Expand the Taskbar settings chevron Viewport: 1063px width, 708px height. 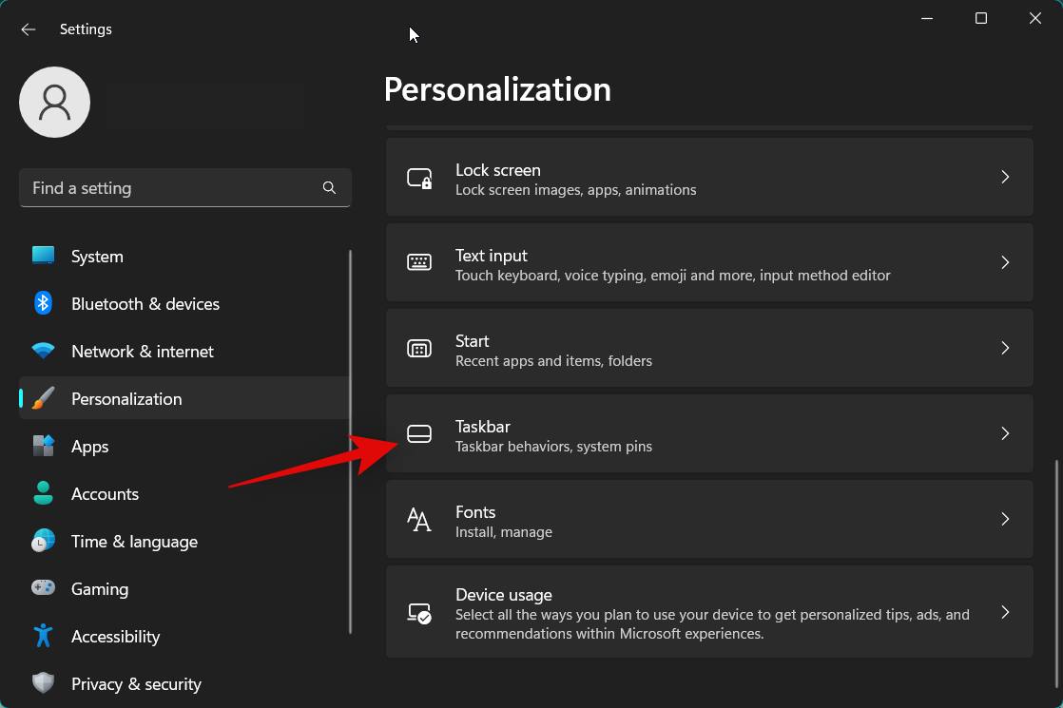coord(1005,433)
